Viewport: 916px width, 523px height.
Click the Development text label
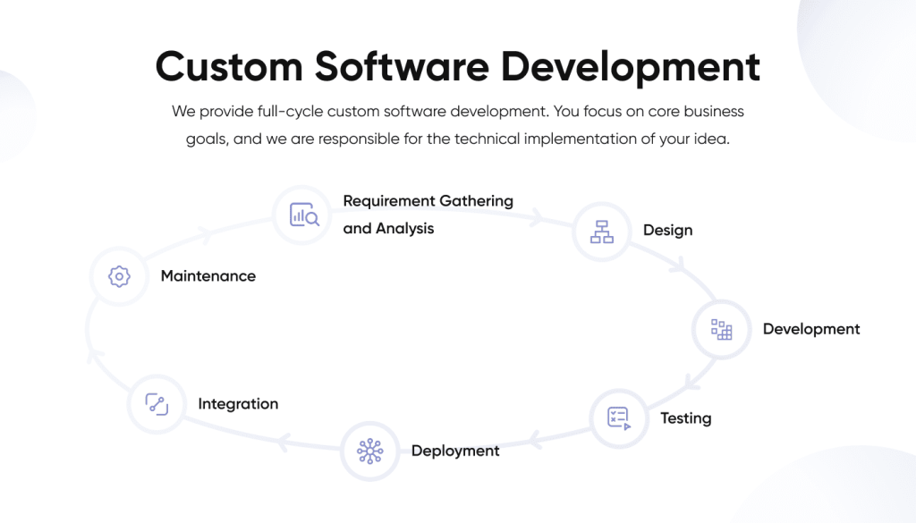click(810, 329)
